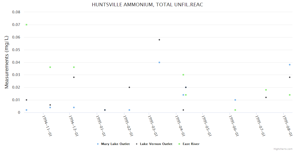Select Lake Vernon peak point near 0.058
The width and height of the screenshot is (295, 151).
point(159,40)
